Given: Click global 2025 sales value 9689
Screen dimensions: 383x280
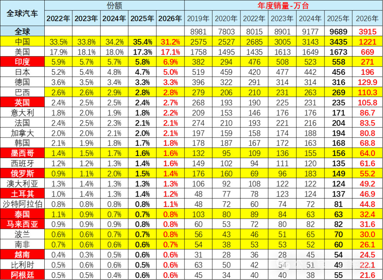Looking at the screenshot, I should (338, 32).
